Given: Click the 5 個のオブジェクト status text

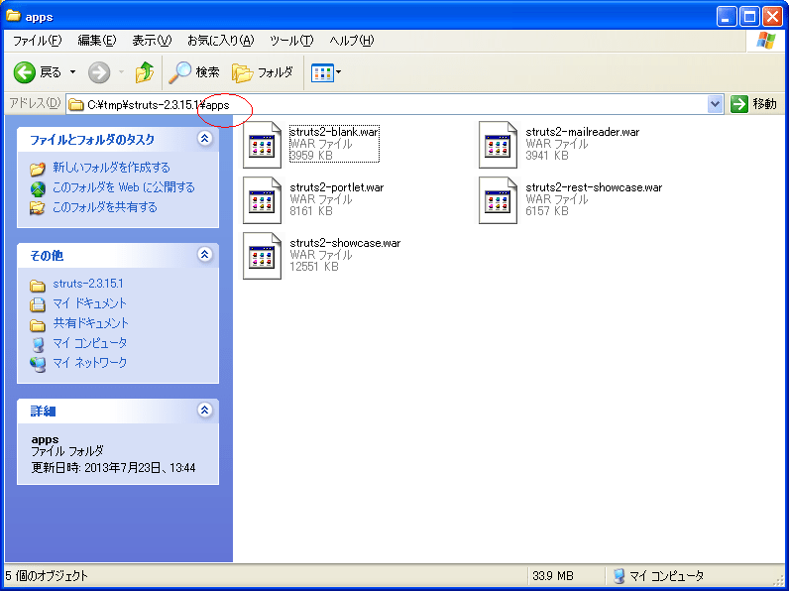Looking at the screenshot, I should point(47,576).
